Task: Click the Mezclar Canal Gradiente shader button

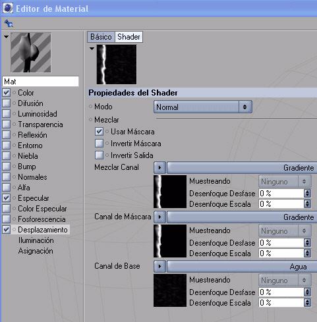Action: (x=242, y=167)
